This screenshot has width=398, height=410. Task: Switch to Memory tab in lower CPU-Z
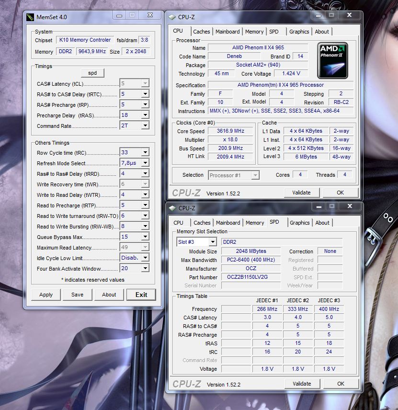tap(255, 223)
